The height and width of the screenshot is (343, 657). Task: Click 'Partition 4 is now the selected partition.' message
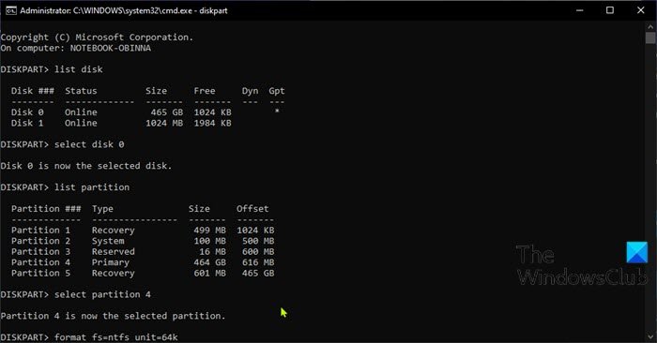click(114, 316)
